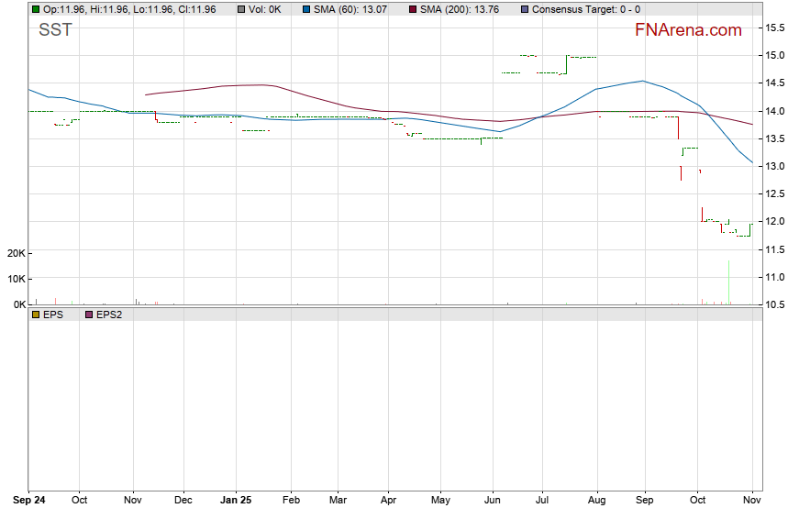
Task: Click the SST ticker symbol label
Action: click(x=55, y=30)
